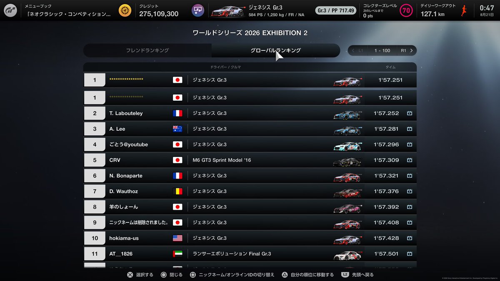The width and height of the screenshot is (500, 281).
Task: Select driver name ごとう@youtube
Action: pyautogui.click(x=129, y=144)
